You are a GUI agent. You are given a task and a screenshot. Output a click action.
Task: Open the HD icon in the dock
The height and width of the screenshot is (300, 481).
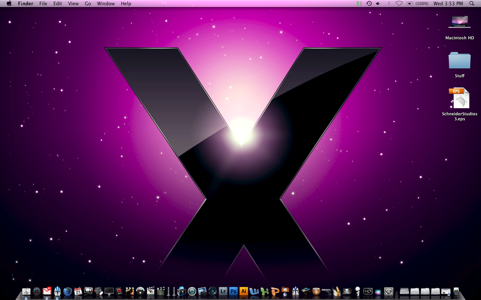pyautogui.click(x=368, y=291)
